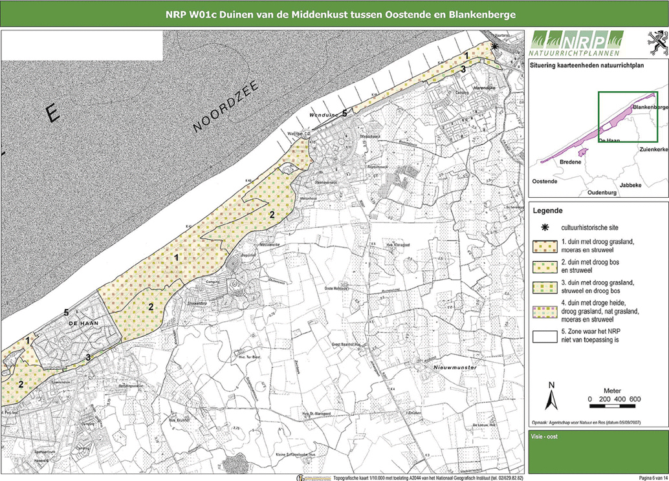Viewport: 669px width, 481px height.
Task: Click the 'Harendijke' label on the map
Action: [483, 88]
